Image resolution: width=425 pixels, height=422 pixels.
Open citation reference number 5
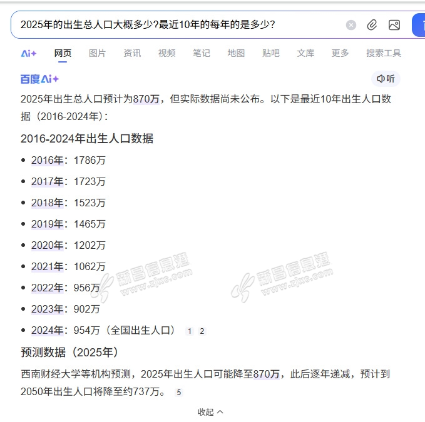[x=178, y=393]
